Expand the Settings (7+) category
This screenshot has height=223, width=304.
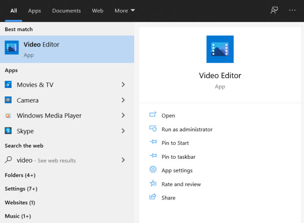coord(21,189)
